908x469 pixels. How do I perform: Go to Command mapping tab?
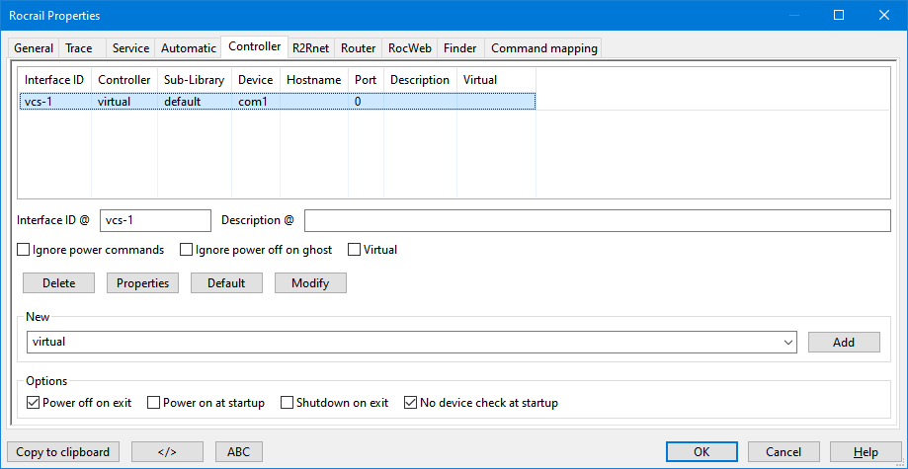tap(541, 48)
